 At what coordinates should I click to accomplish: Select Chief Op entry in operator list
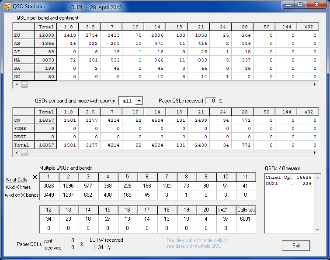tap(288, 178)
